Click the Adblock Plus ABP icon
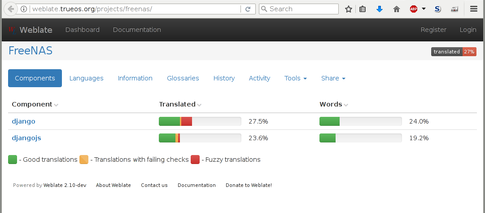Image resolution: width=485 pixels, height=213 pixels. coord(414,9)
